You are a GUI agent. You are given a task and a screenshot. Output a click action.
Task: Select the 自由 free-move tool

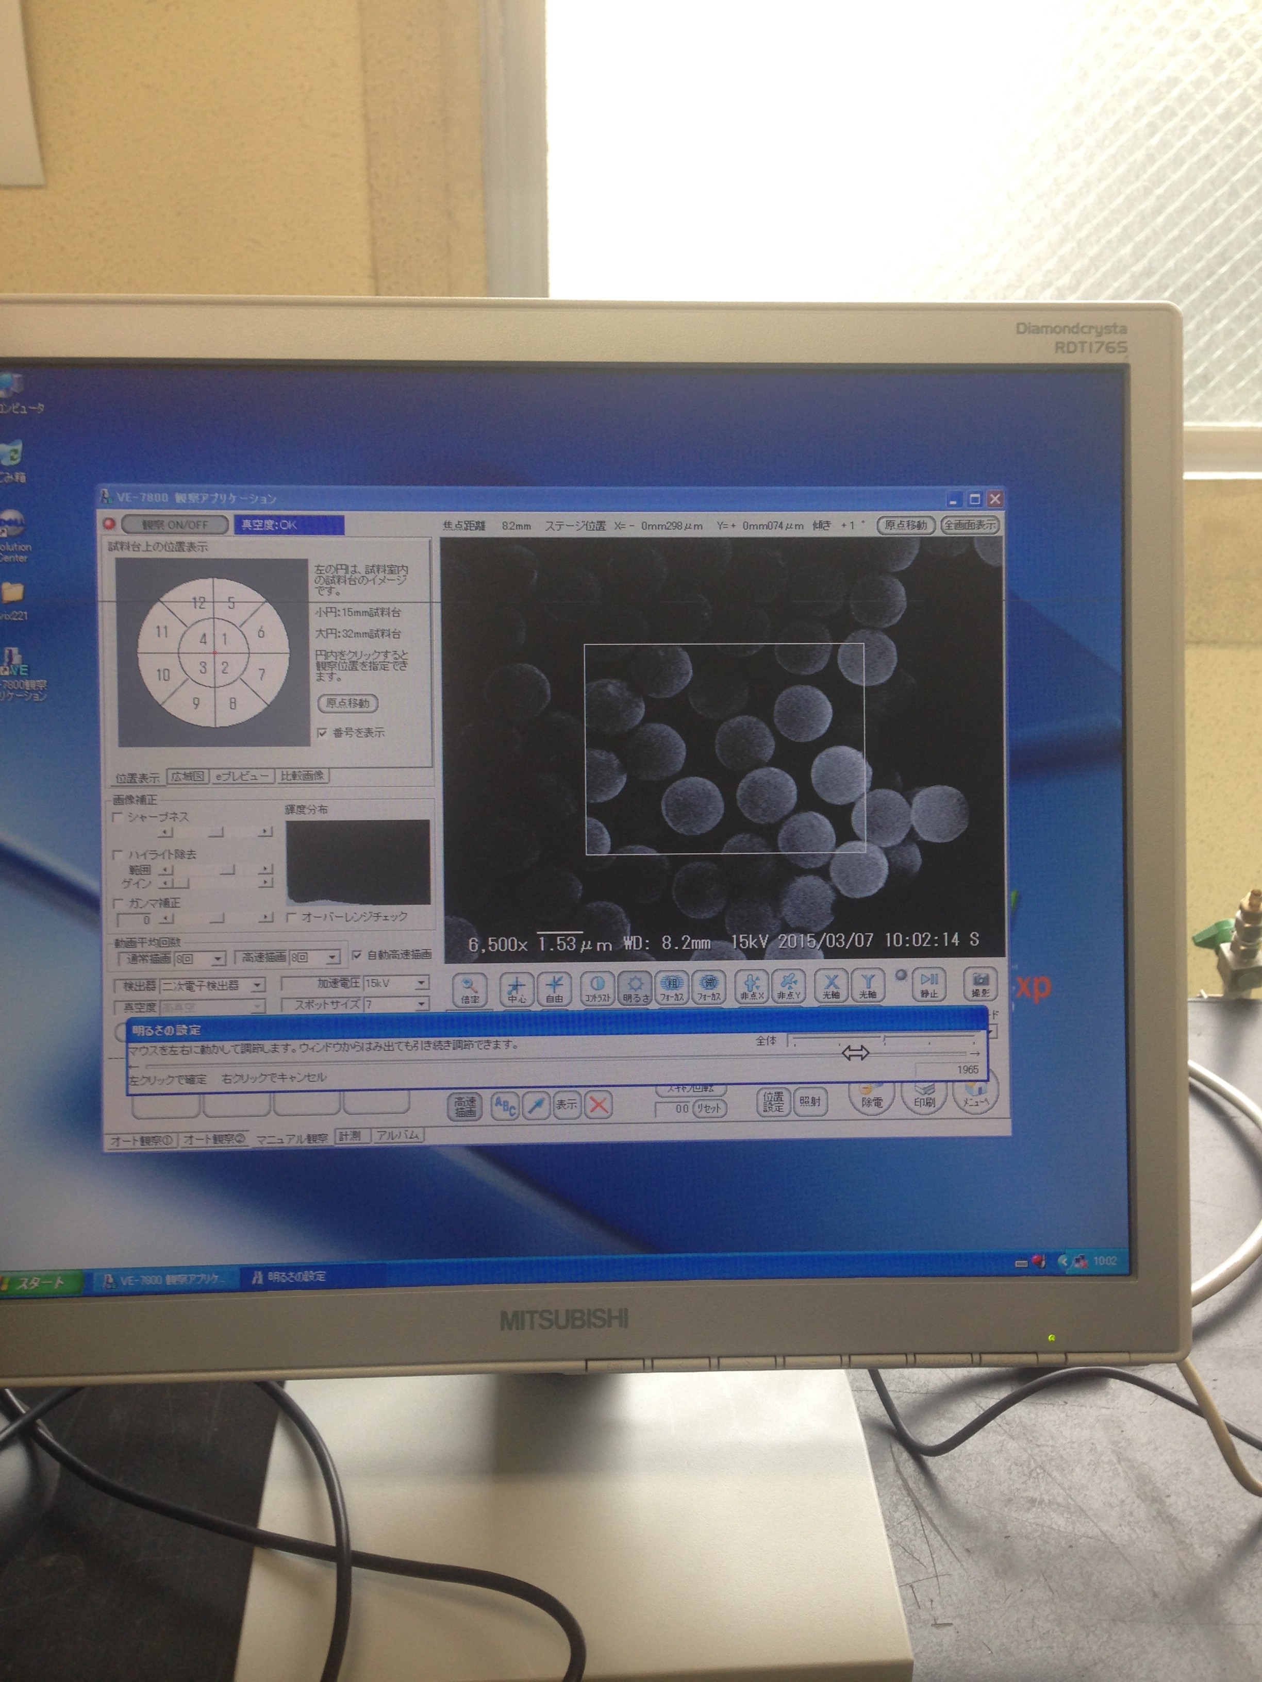click(555, 988)
